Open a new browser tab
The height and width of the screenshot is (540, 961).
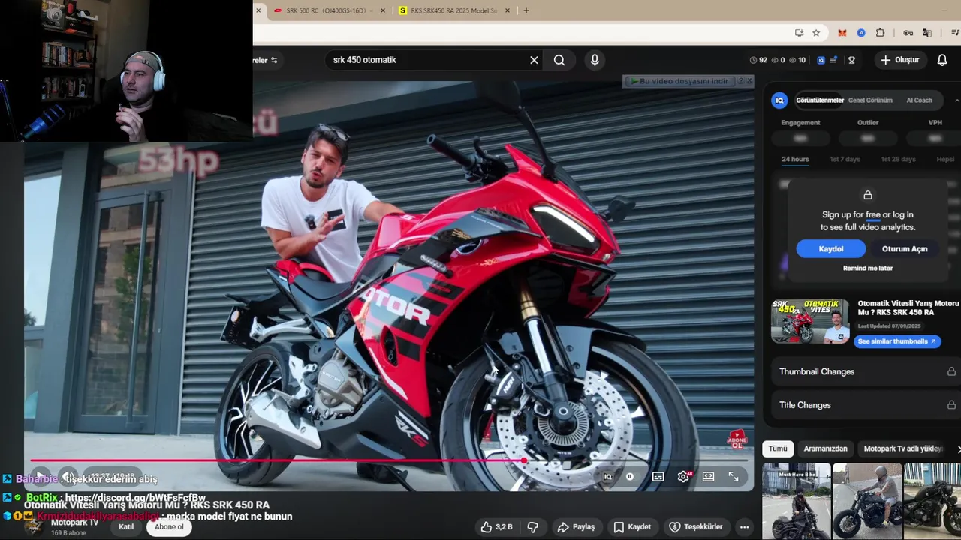[526, 10]
